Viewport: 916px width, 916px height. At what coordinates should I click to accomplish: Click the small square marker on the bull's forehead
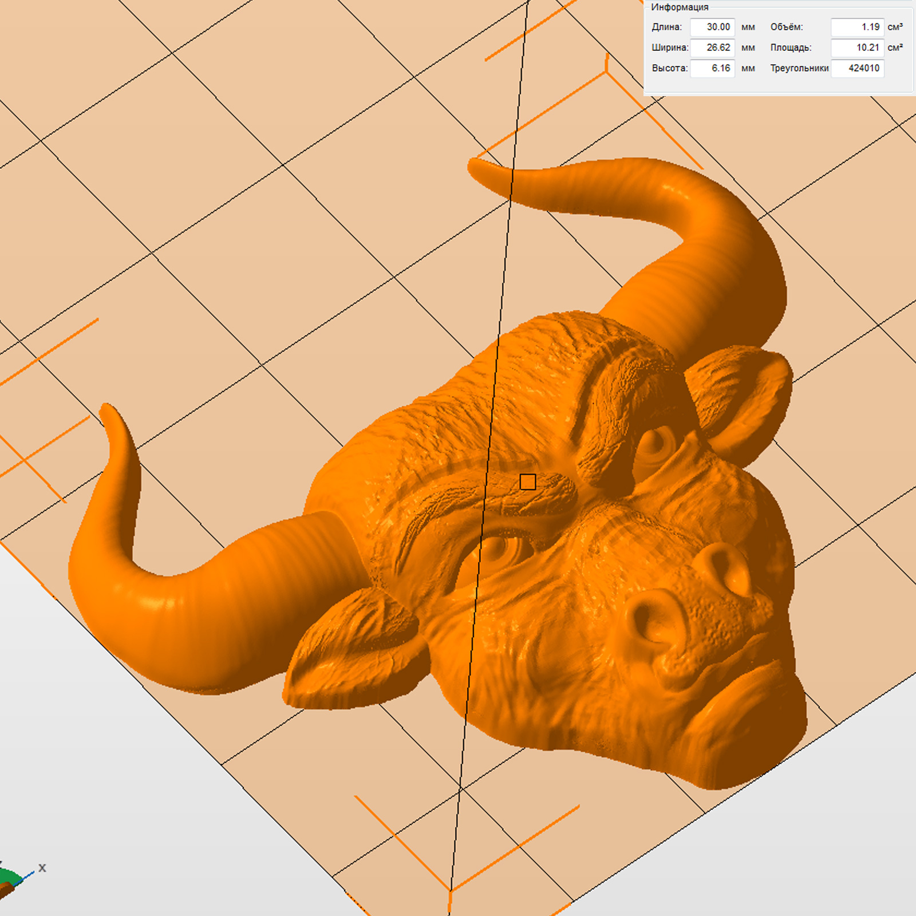click(x=528, y=482)
